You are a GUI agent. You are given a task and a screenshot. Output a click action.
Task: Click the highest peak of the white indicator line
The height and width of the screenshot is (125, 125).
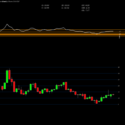(7, 24)
